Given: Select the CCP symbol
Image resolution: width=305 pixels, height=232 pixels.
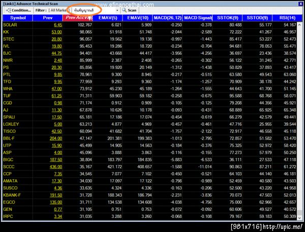Looking at the screenshot, I should point(7,174).
